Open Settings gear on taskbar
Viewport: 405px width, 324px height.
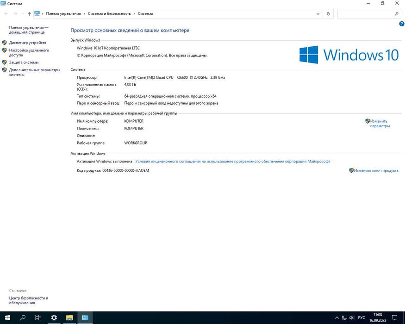coord(54,318)
